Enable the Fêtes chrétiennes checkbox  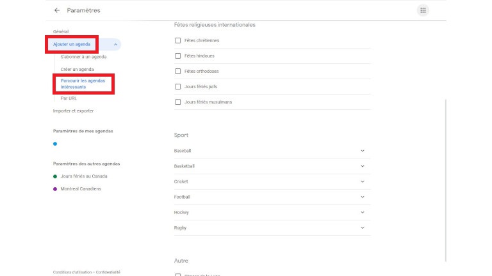pyautogui.click(x=178, y=40)
